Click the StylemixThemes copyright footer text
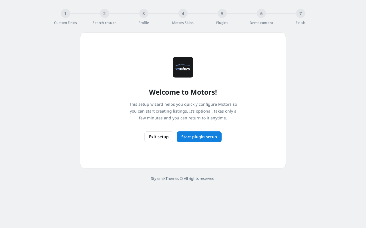Viewport: 366px width, 228px height. pyautogui.click(x=183, y=178)
